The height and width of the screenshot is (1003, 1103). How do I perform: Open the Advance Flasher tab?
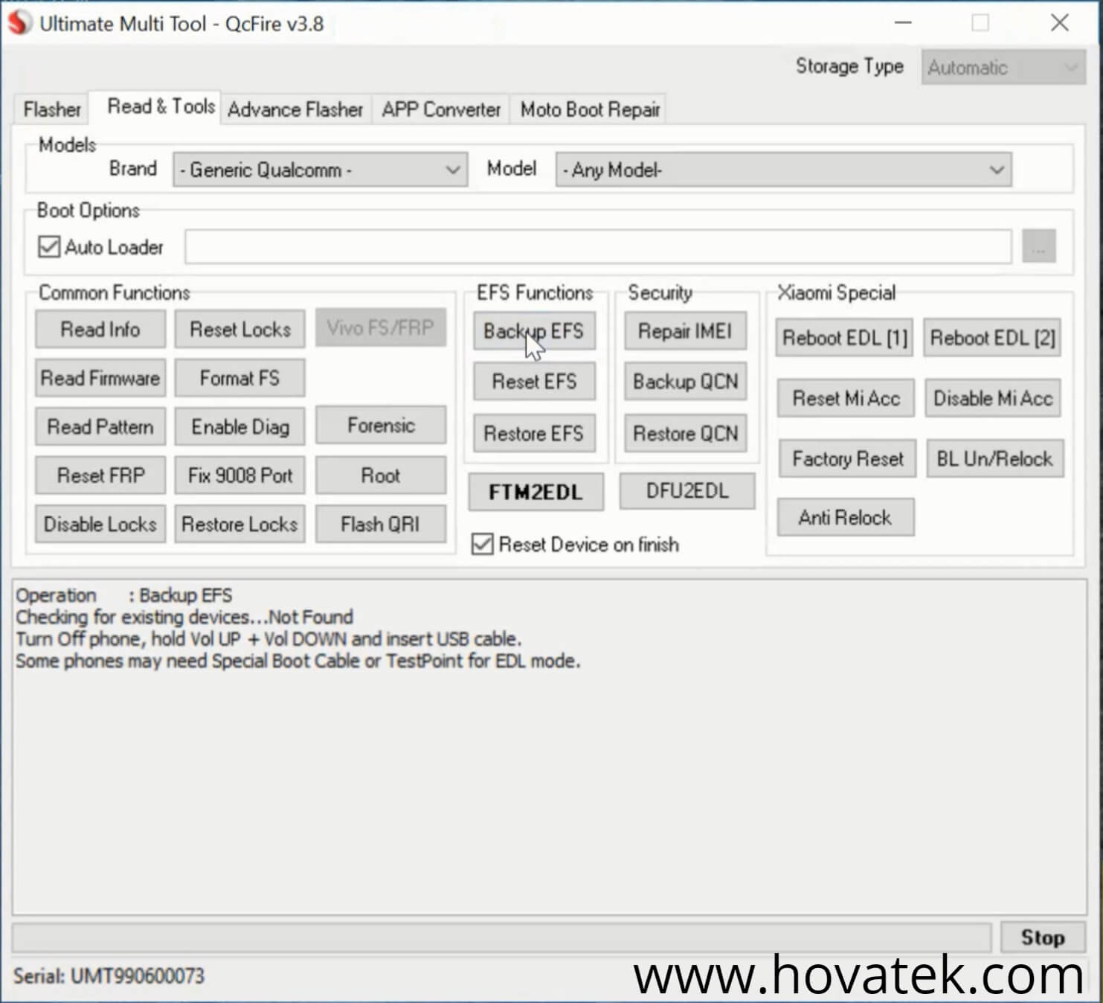295,109
